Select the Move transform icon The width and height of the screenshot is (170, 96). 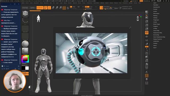53,8
